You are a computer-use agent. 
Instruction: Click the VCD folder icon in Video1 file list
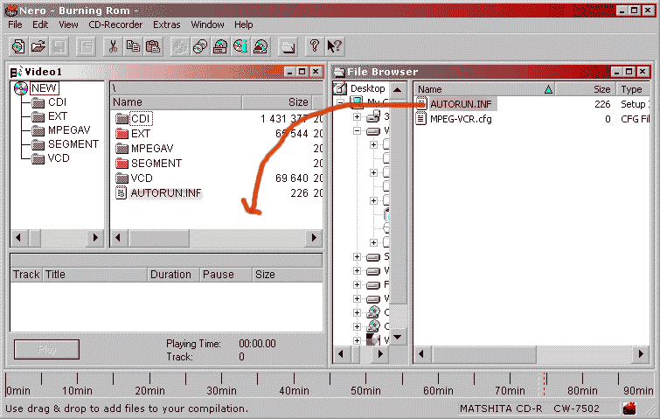tap(122, 178)
